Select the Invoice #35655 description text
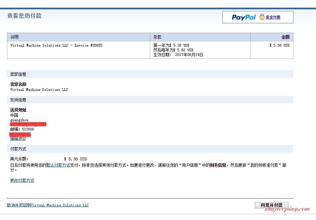316x220 pixels. [x=56, y=45]
